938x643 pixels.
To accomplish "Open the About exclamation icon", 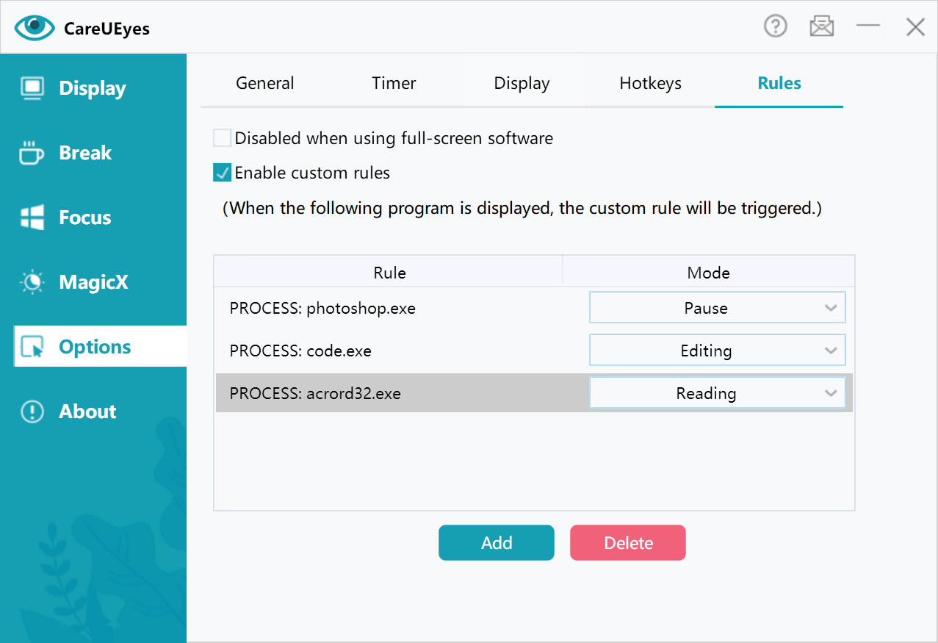I will click(32, 412).
